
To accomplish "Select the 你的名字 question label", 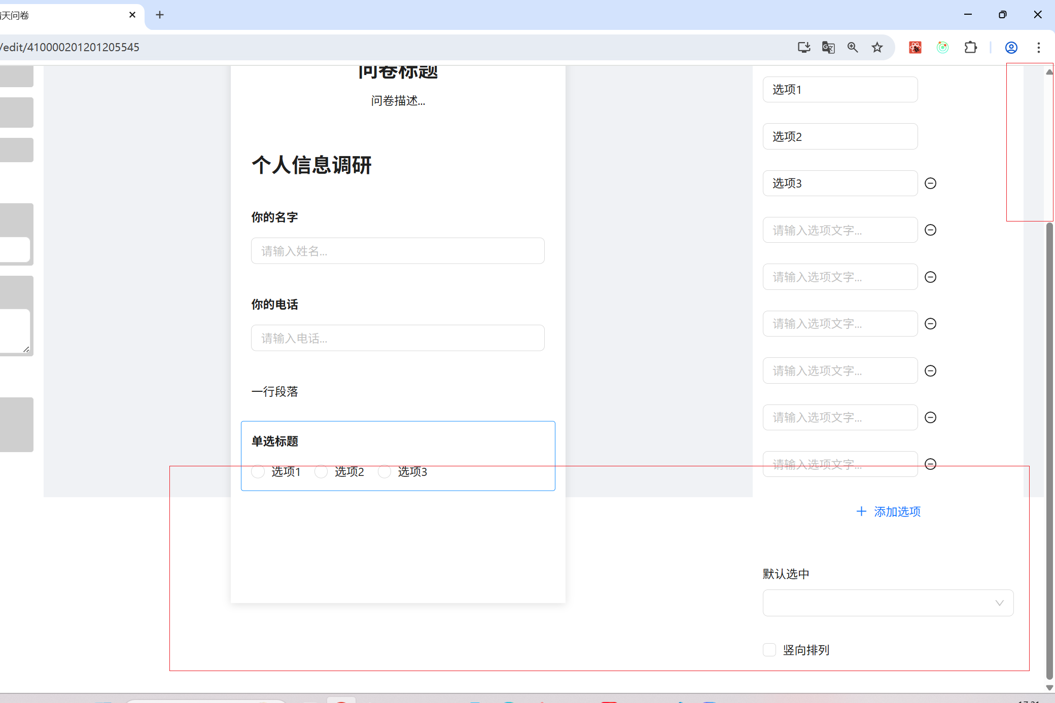I will (274, 217).
